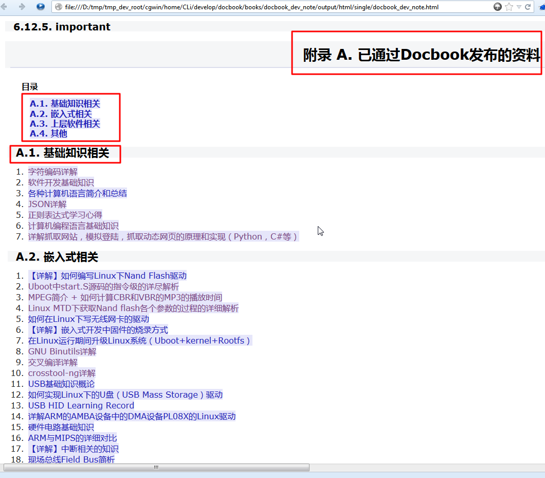Open the 各种计算机语言简介和总结 link
This screenshot has width=545, height=478.
click(78, 193)
